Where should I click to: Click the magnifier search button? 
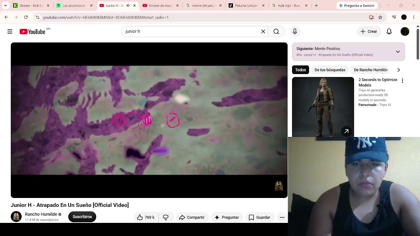(x=276, y=31)
